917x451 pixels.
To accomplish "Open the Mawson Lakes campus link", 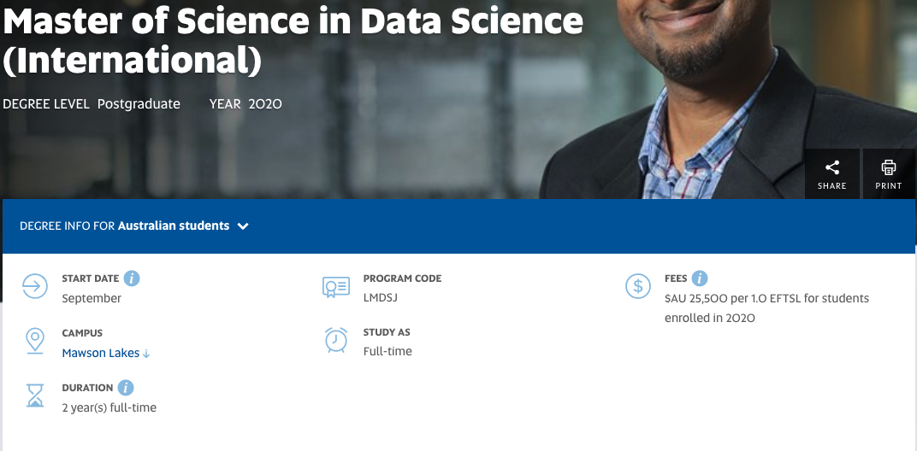I will pos(101,353).
